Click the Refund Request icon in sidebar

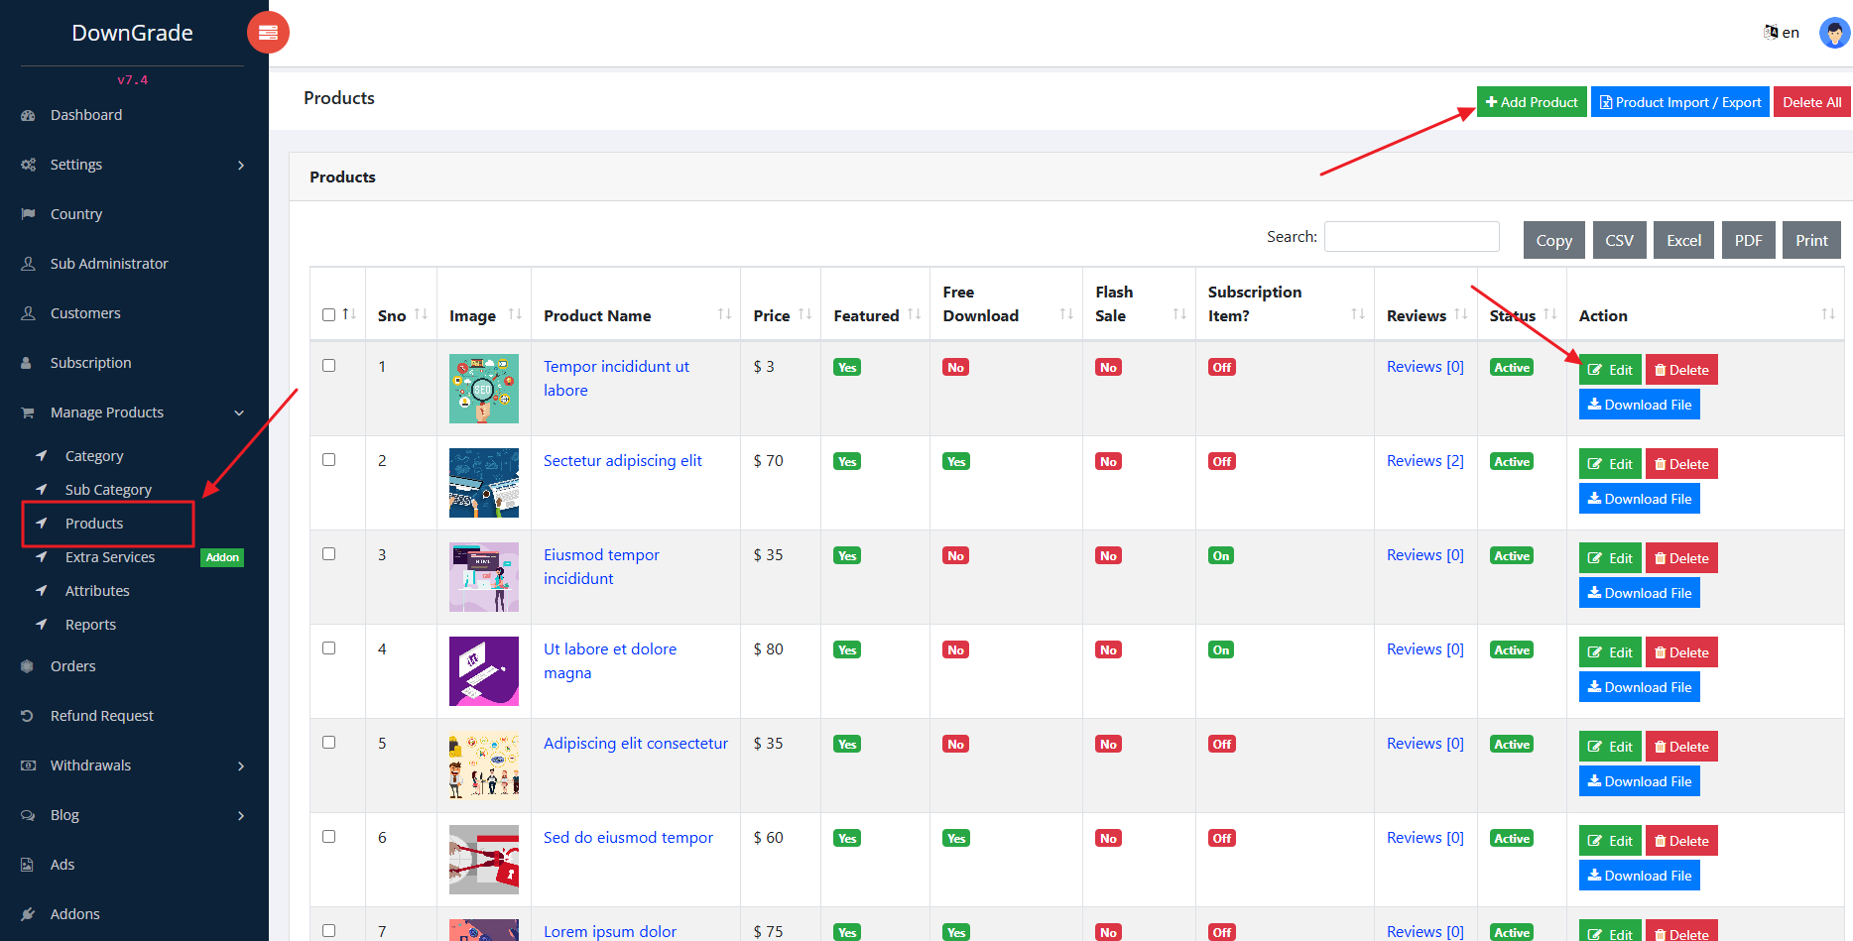[x=28, y=716]
